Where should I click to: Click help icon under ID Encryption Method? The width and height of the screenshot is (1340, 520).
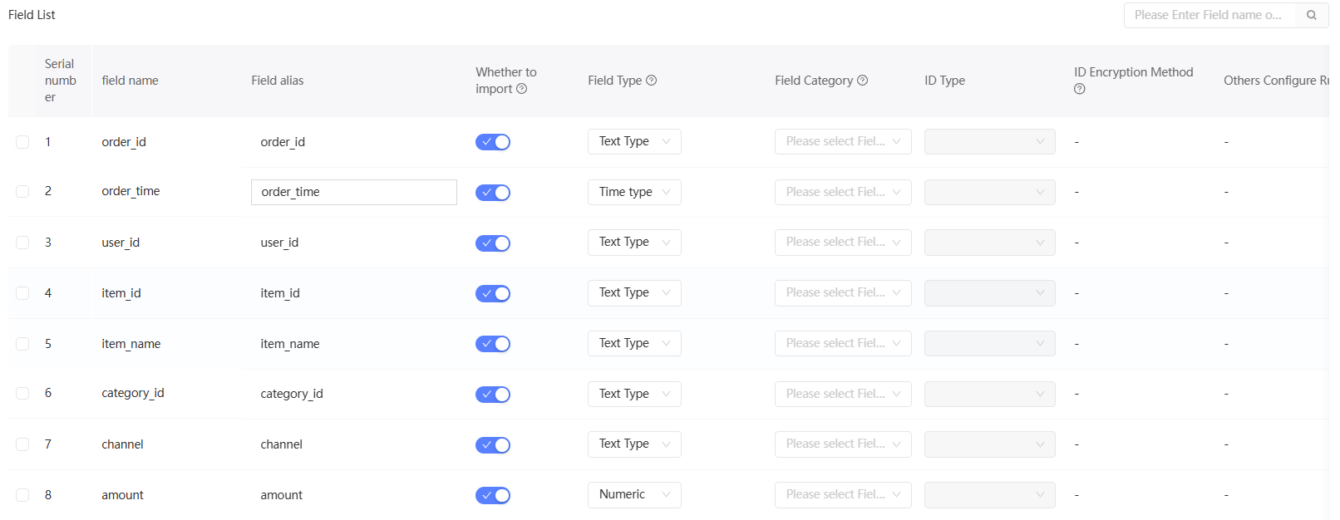(x=1080, y=89)
